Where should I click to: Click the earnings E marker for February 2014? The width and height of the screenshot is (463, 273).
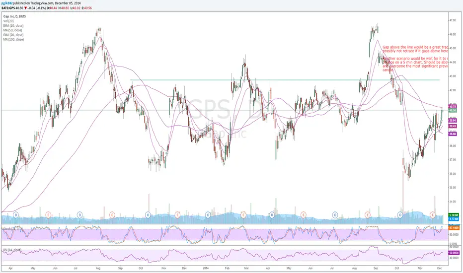point(243,215)
